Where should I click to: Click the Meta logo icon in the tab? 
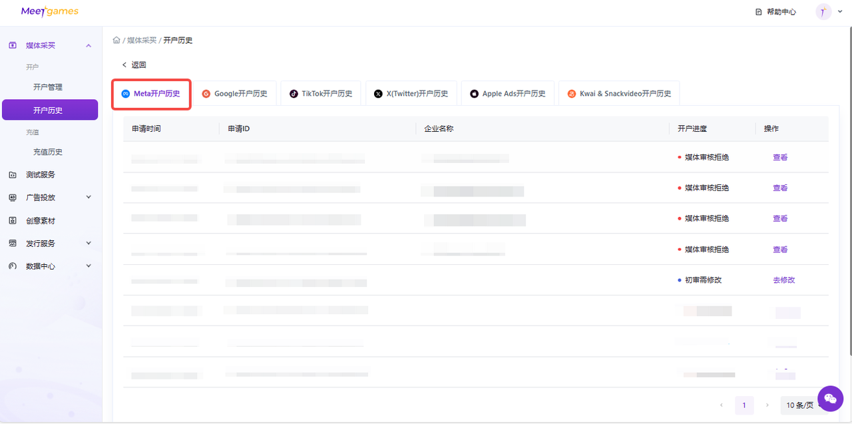coord(124,94)
